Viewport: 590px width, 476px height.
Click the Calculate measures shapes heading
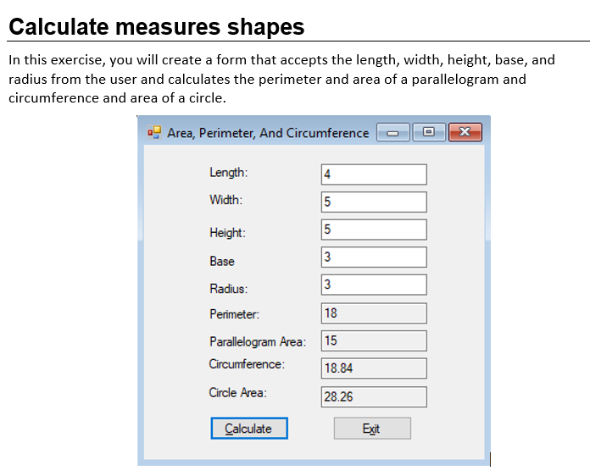point(156,26)
